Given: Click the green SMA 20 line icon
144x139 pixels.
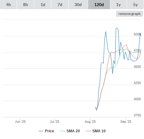Looking at the screenshot, I should (x=63, y=131).
